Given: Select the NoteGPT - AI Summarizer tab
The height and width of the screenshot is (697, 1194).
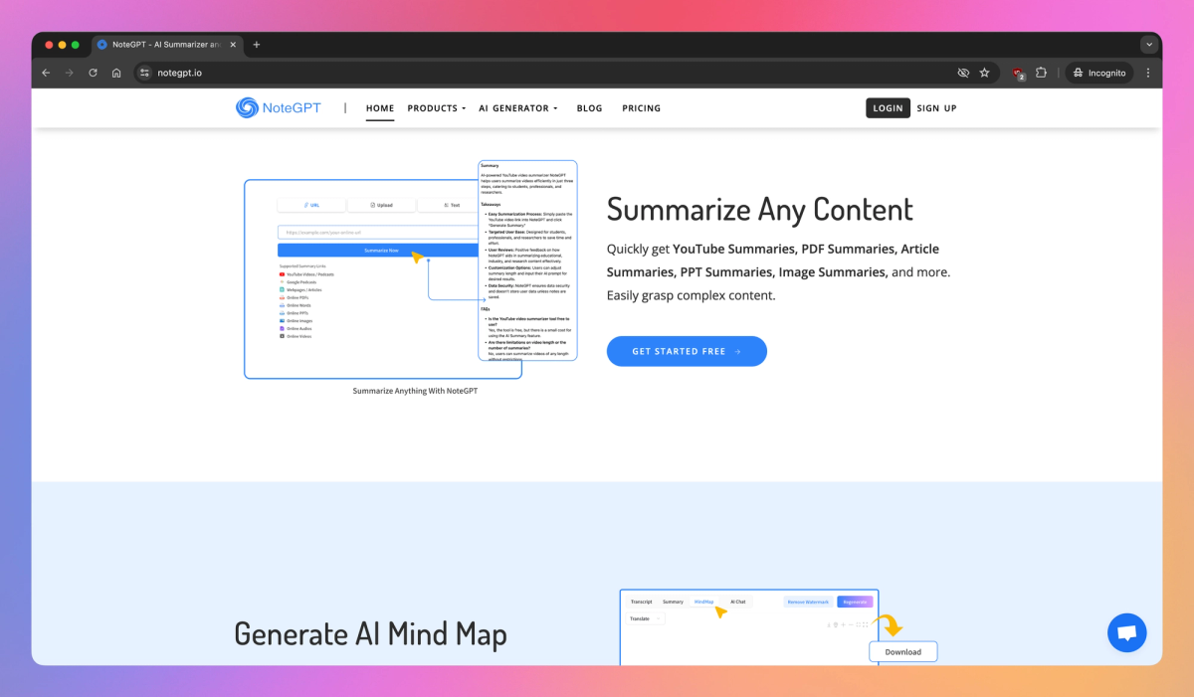Looking at the screenshot, I should point(166,45).
